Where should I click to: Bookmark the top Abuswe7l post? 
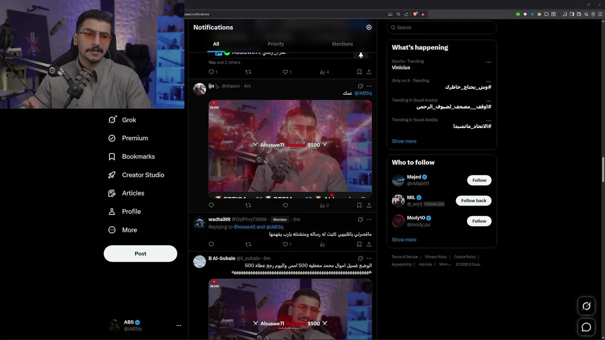tap(359, 72)
